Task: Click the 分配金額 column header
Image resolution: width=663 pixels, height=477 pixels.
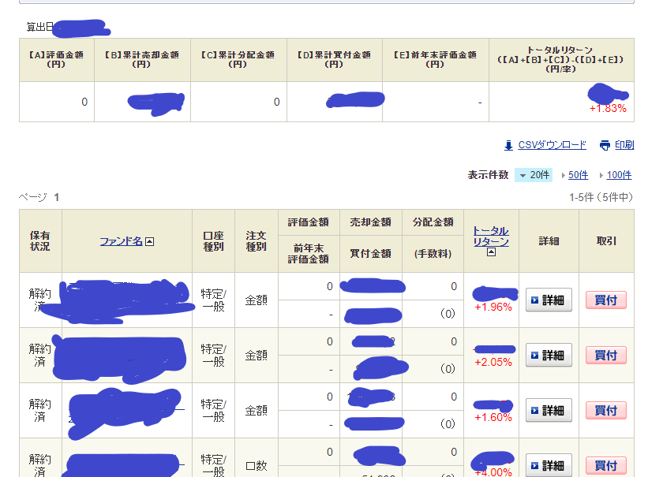Action: [433, 222]
